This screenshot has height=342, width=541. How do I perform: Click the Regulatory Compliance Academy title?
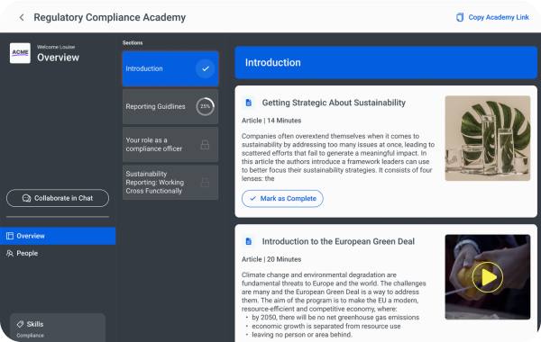[x=110, y=17]
